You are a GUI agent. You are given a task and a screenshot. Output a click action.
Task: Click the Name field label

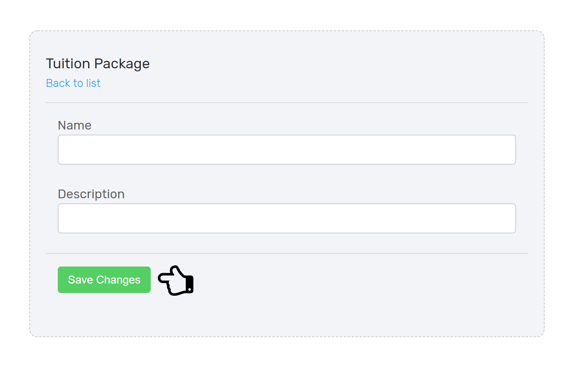click(75, 125)
